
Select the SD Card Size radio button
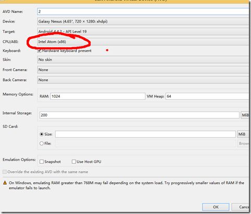pyautogui.click(x=42, y=134)
